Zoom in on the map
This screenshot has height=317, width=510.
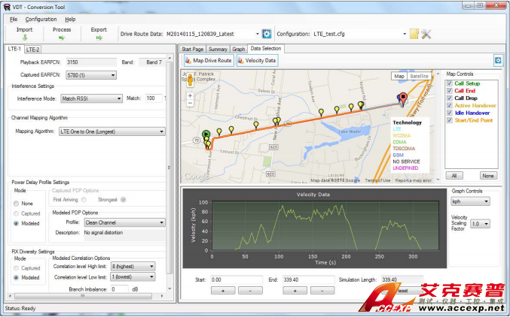(189, 95)
